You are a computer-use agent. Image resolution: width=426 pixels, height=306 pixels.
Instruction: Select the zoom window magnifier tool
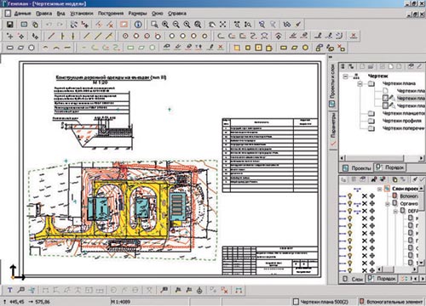(154, 25)
